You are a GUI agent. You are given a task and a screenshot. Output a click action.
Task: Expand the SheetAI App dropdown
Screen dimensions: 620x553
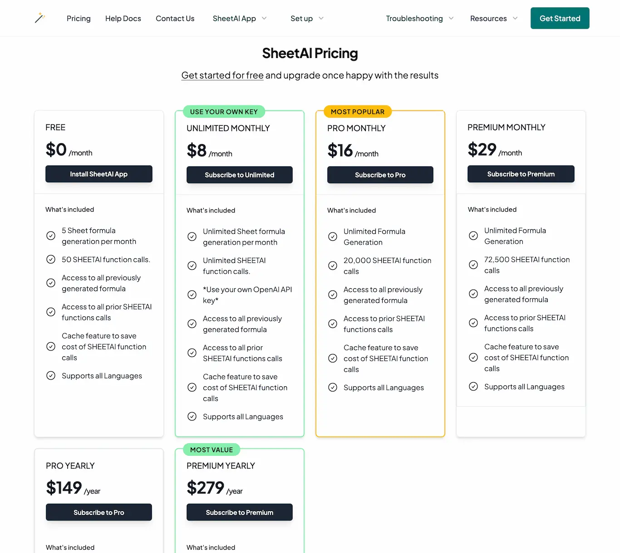[240, 18]
